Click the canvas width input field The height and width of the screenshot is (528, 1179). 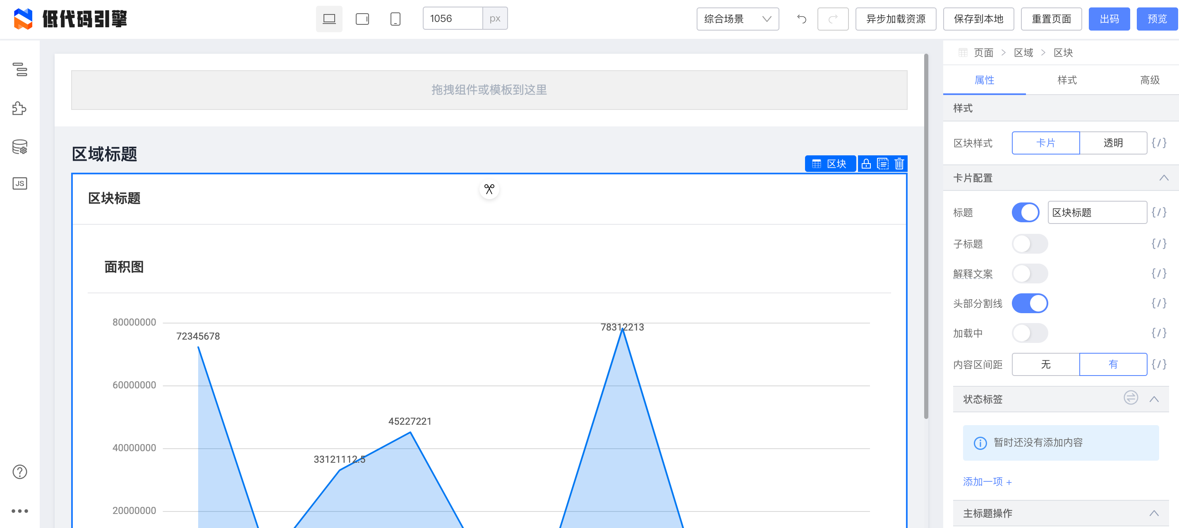pyautogui.click(x=452, y=19)
